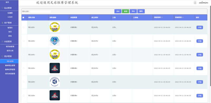Click the admin avatar icon

pos(195,3)
